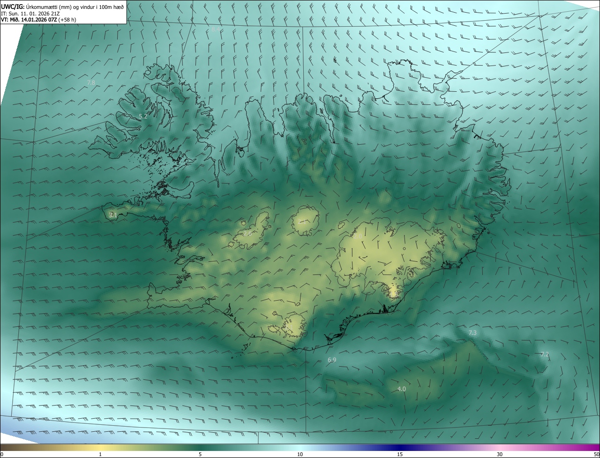600x458 pixels.
Task: Click the '10' tick label on the color scale
Action: 300,454
